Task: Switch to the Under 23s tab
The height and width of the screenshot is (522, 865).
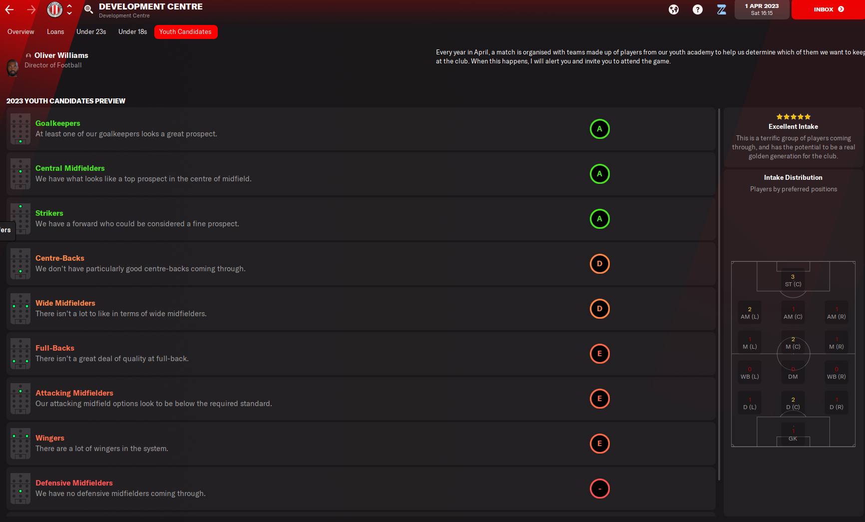Action: [x=91, y=32]
